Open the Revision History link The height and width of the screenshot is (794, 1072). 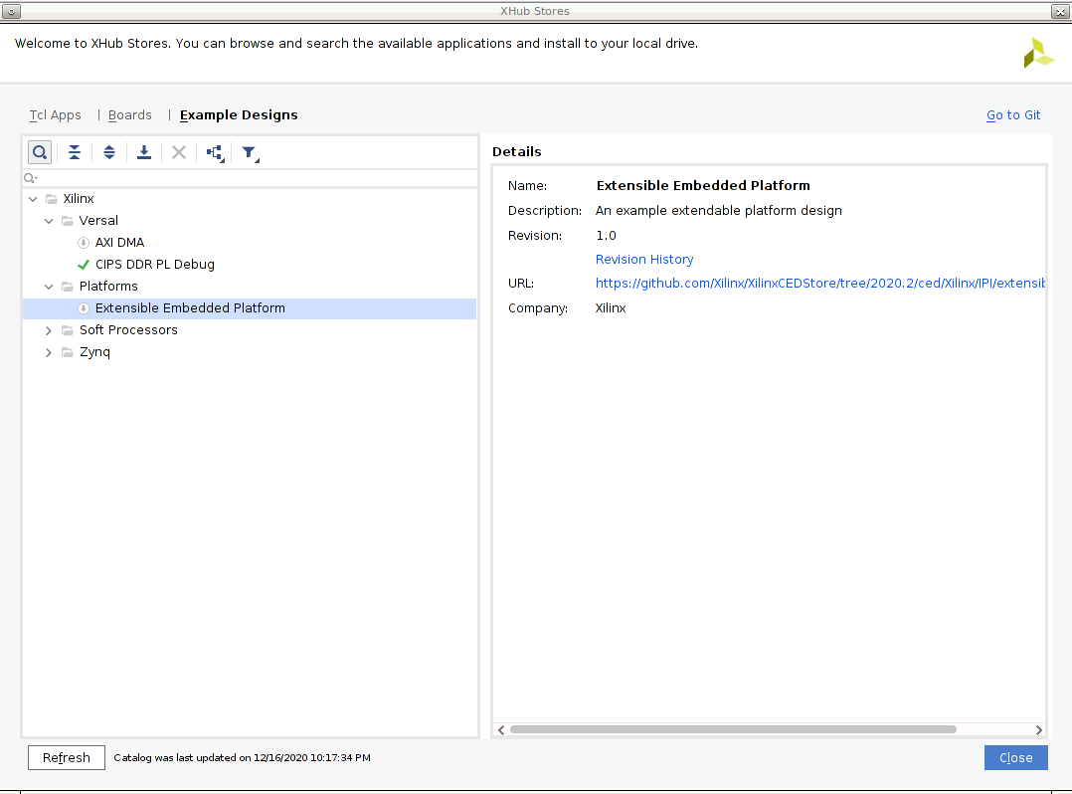644,260
